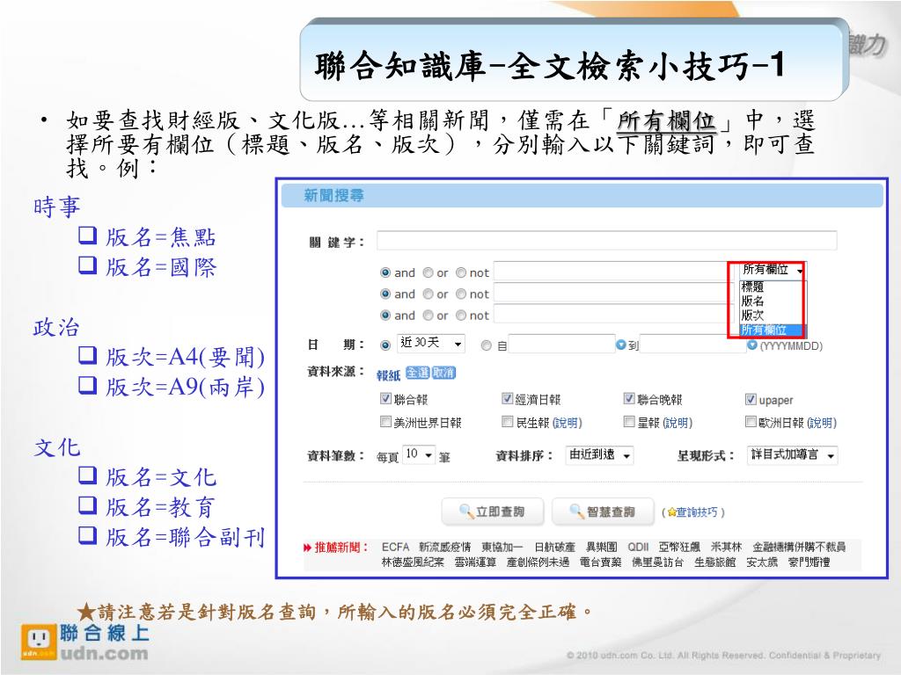This screenshot has height=675, width=901.
Task: Click the udn.com 聯合線上 logo
Action: click(85, 642)
